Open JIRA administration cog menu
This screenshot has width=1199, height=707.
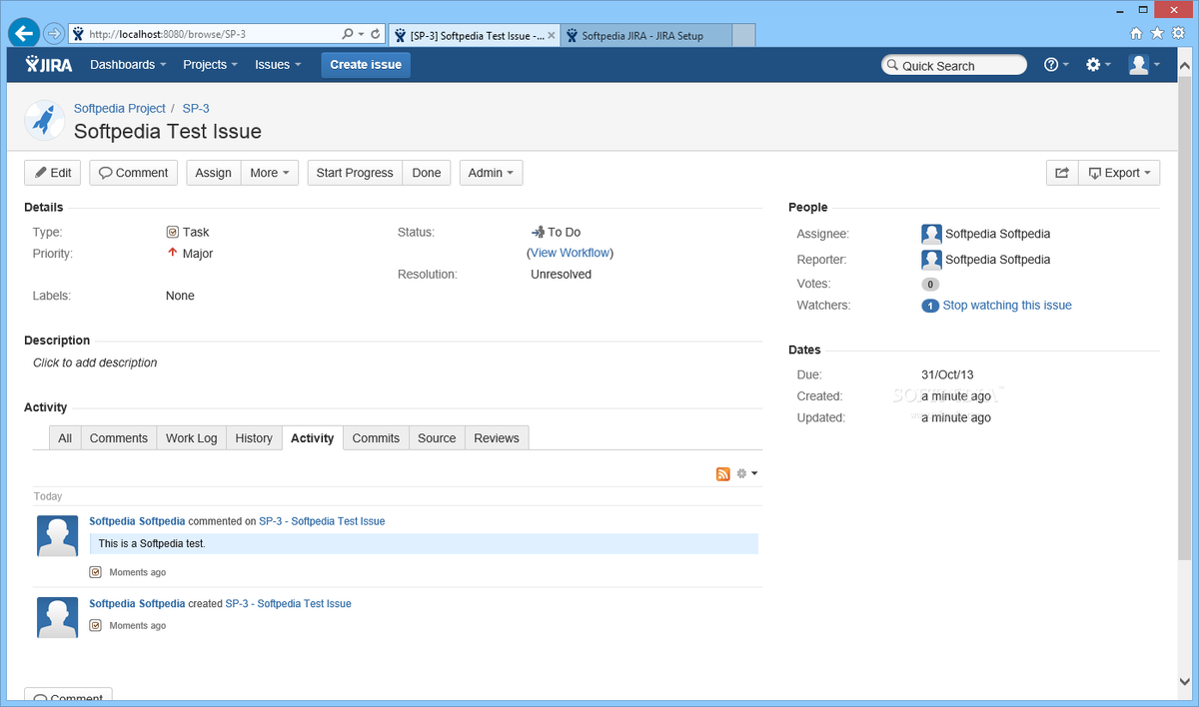[1098, 65]
